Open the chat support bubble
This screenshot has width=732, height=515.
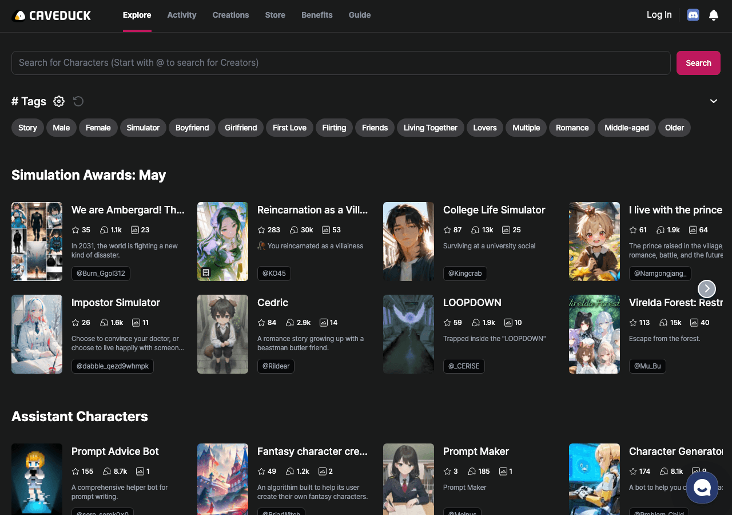[702, 488]
